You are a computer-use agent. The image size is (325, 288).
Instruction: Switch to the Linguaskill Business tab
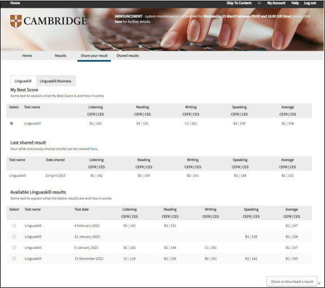[55, 81]
